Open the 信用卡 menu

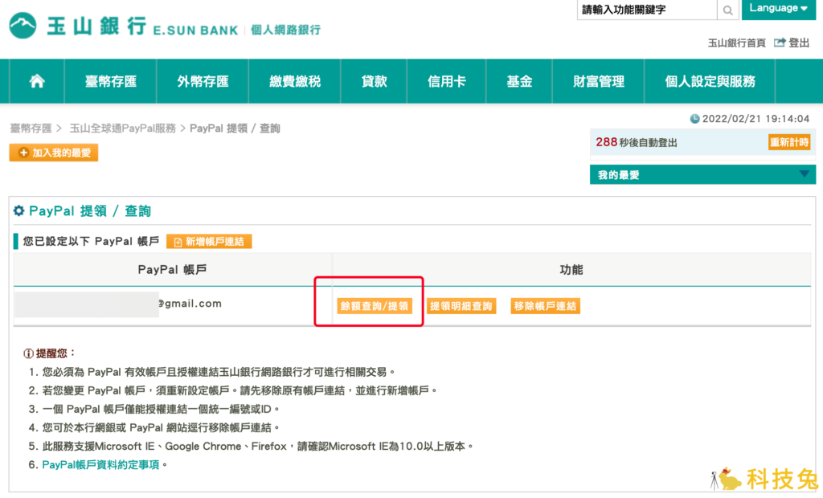[x=447, y=81]
